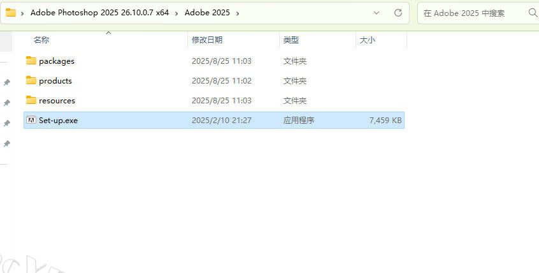The image size is (539, 273).
Task: Click the 应用程序 type cell
Action: tap(299, 120)
